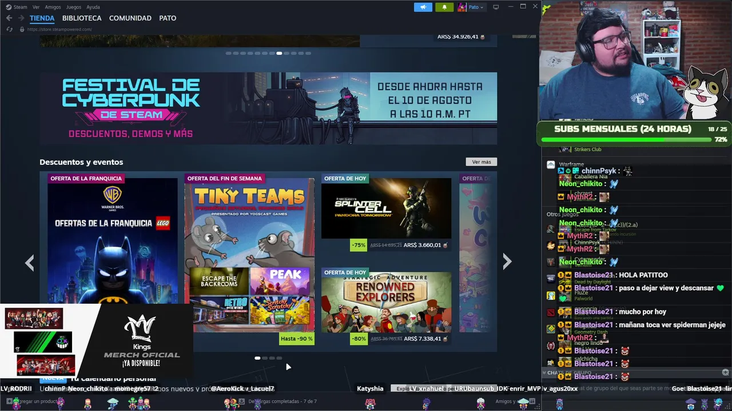This screenshot has width=732, height=411.
Task: Click the Warframe game icon in friends list
Action: (x=551, y=164)
